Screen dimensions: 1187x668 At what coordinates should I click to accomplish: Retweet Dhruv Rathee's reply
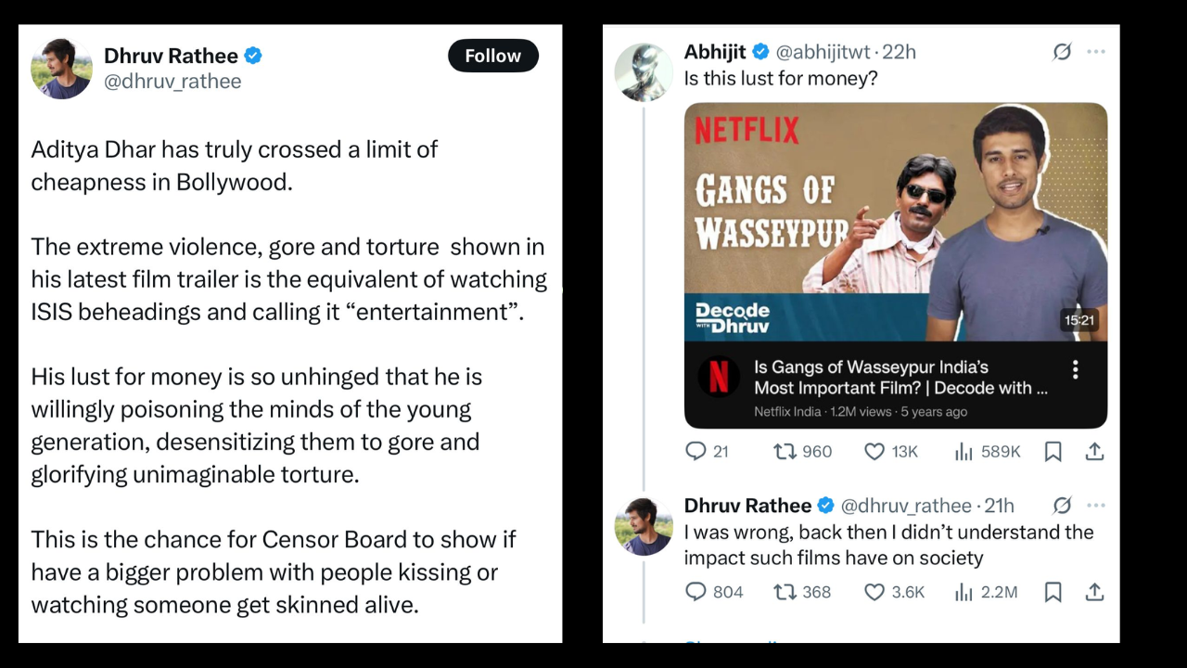pos(784,591)
